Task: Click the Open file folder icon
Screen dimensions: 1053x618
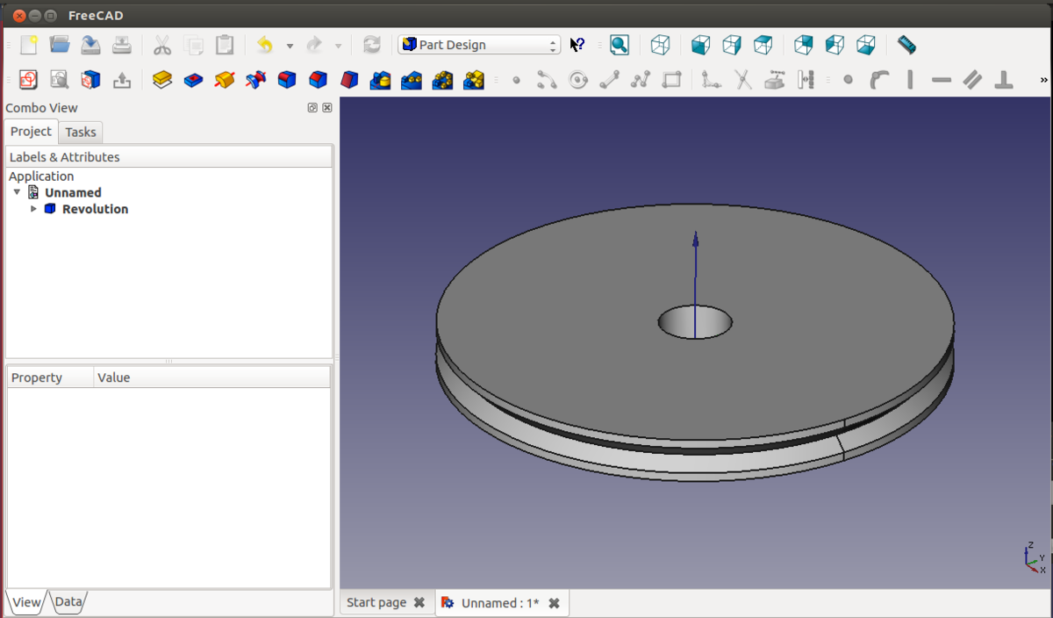Action: point(60,45)
